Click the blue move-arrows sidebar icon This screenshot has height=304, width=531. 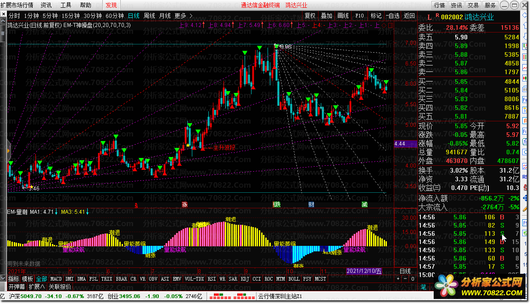(525, 198)
